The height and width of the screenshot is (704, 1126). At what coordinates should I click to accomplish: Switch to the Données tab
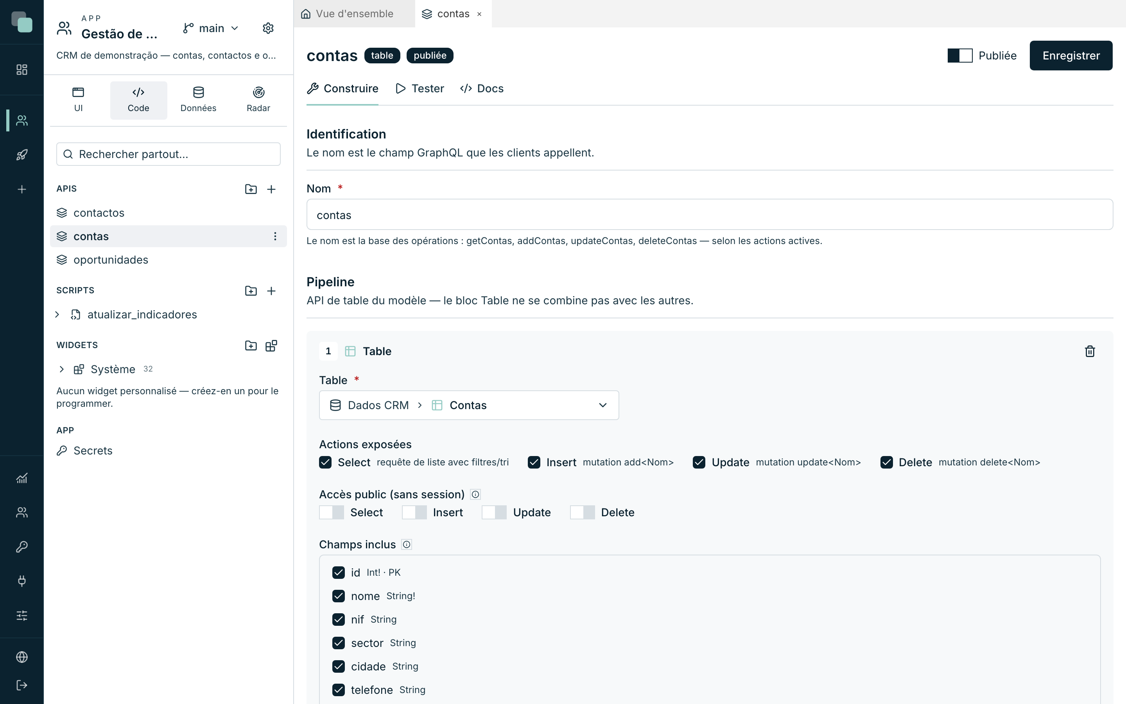click(x=198, y=100)
